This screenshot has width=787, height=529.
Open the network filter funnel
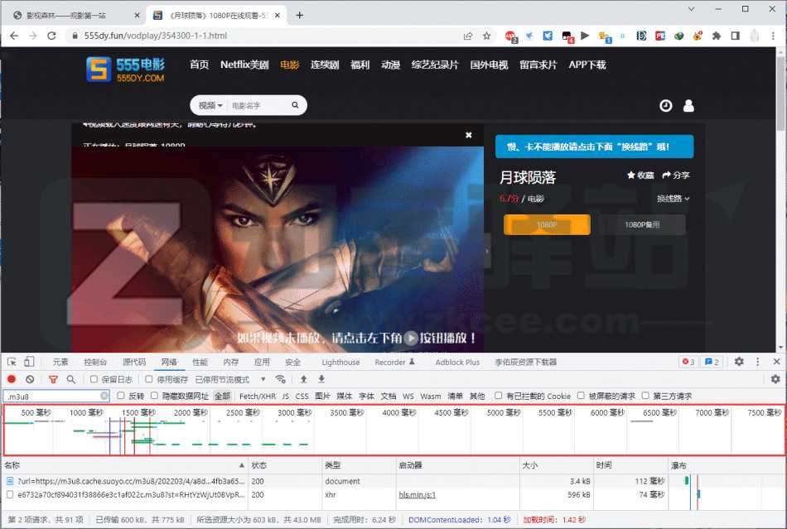[x=52, y=379]
